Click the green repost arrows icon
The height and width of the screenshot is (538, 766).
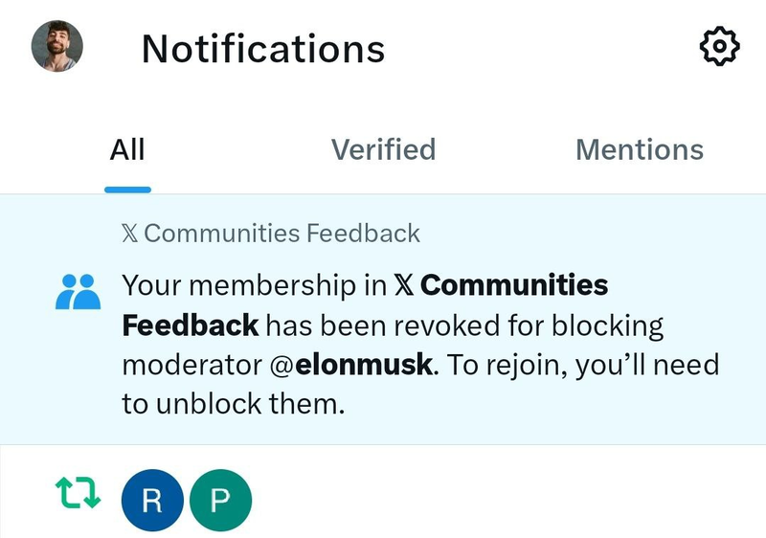[x=78, y=492]
